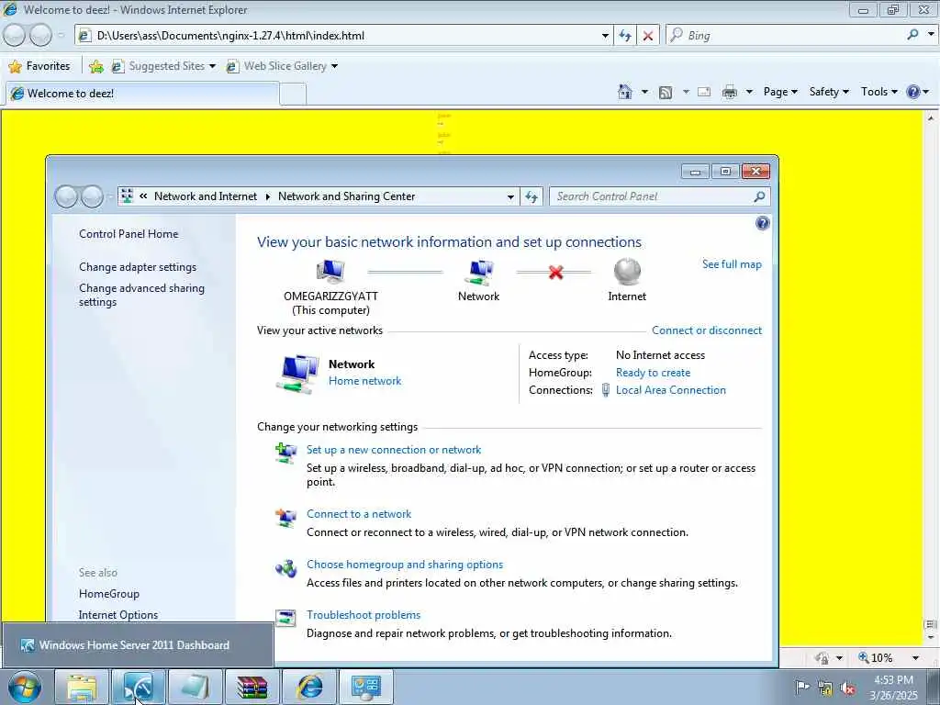940x705 pixels.
Task: Click the taskbar clock showing 4:53 PM
Action: pos(893,688)
